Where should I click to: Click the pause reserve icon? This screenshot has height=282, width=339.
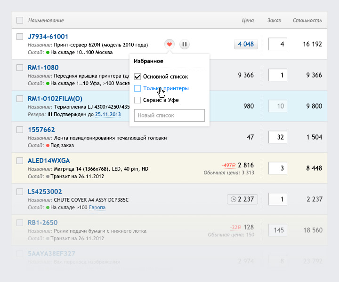185,44
